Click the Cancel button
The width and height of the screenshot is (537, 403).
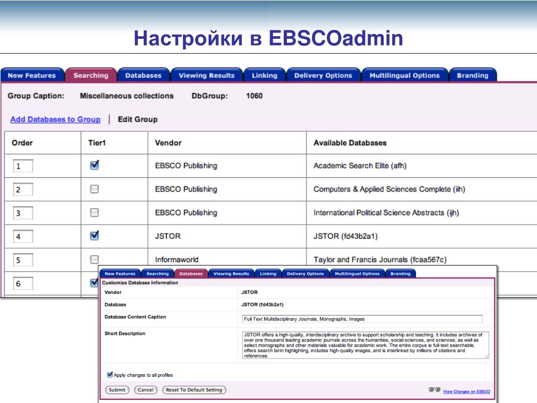[x=146, y=390]
